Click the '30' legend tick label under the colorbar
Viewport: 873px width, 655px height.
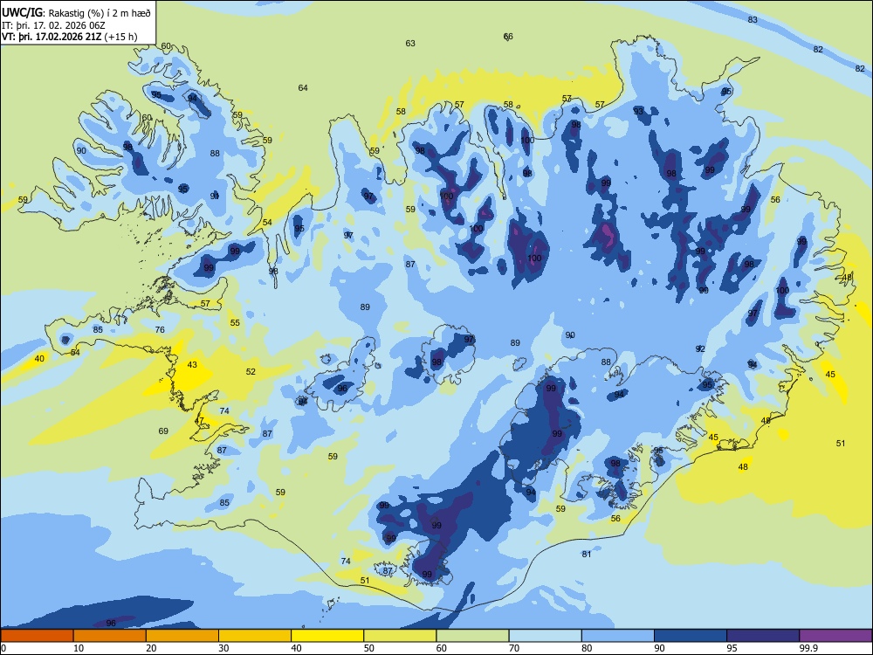click(223, 648)
